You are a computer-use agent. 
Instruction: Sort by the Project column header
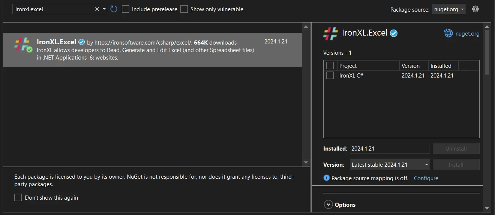click(348, 66)
